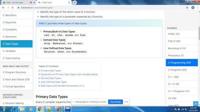200x112 pixels.
Task: Open the C# (18) course
Action: (182, 98)
